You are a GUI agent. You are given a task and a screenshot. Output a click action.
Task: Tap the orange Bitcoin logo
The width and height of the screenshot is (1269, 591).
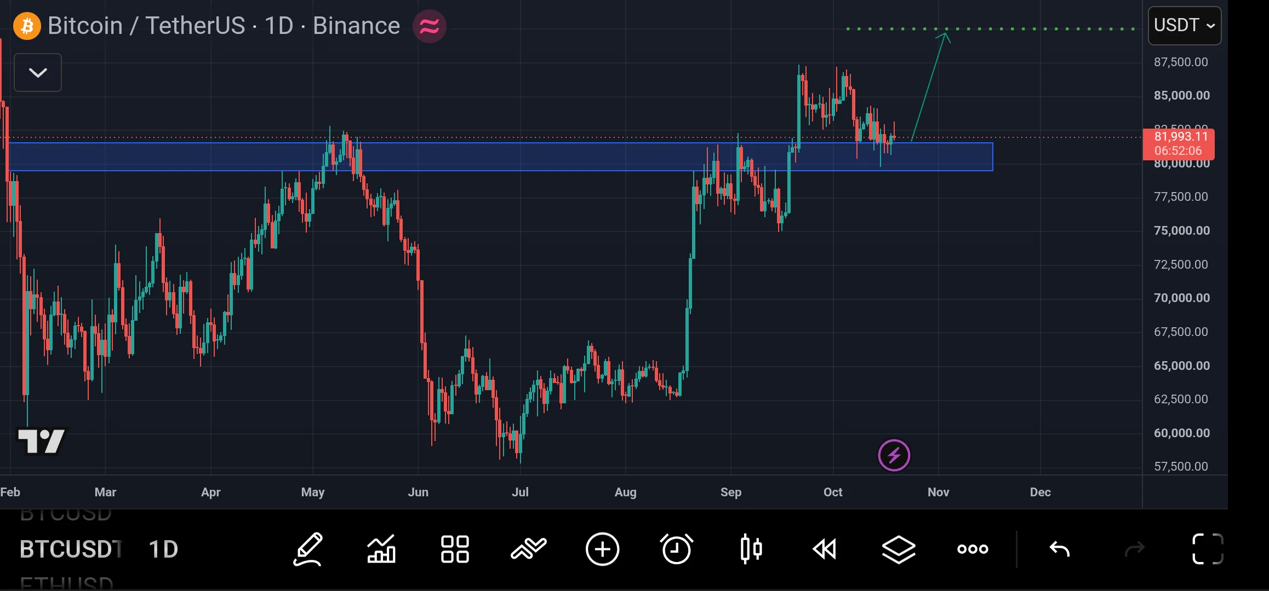[x=27, y=26]
